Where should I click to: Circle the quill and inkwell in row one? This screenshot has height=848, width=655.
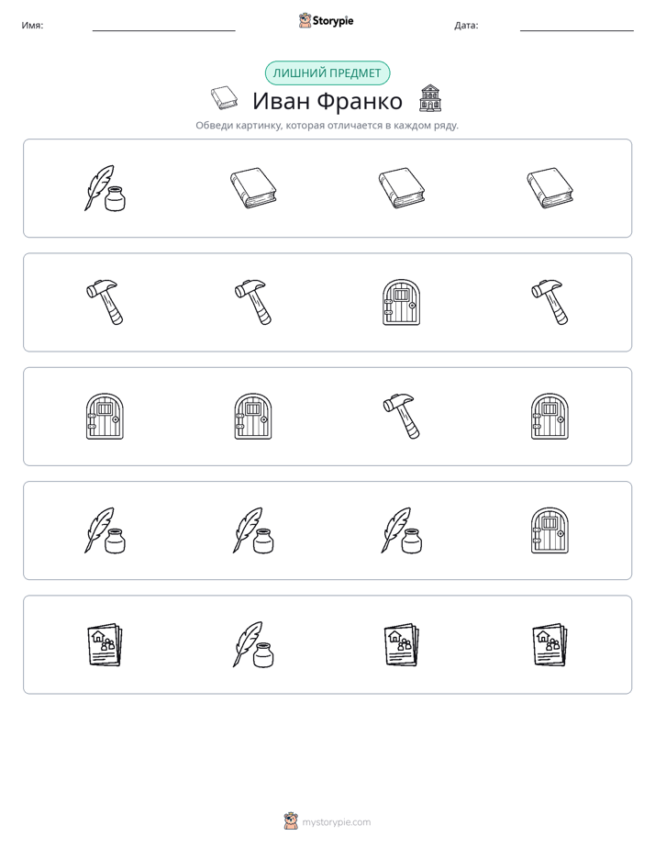coord(105,188)
